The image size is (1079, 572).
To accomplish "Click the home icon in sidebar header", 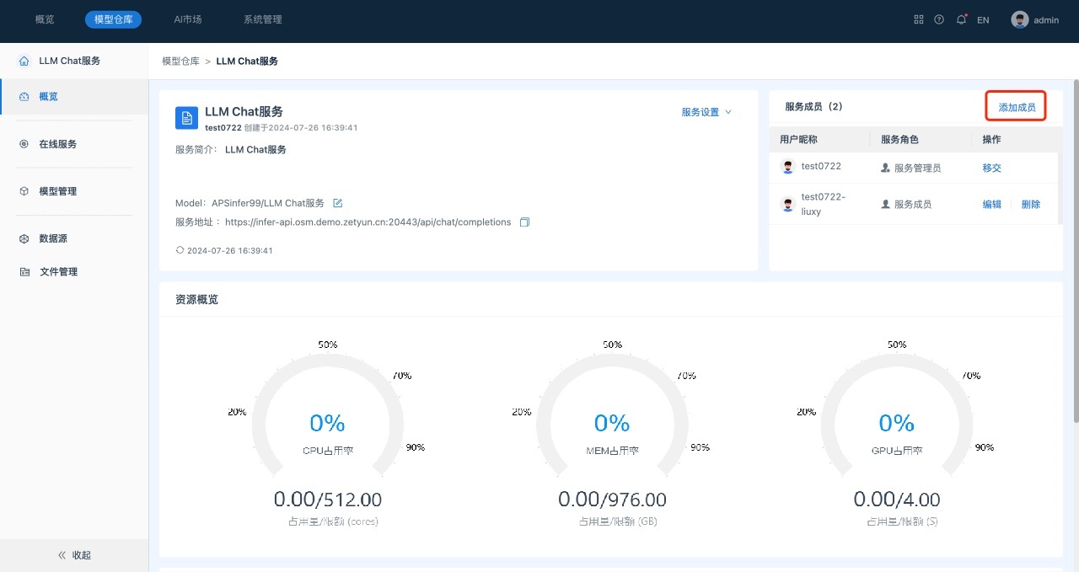I will pyautogui.click(x=24, y=61).
